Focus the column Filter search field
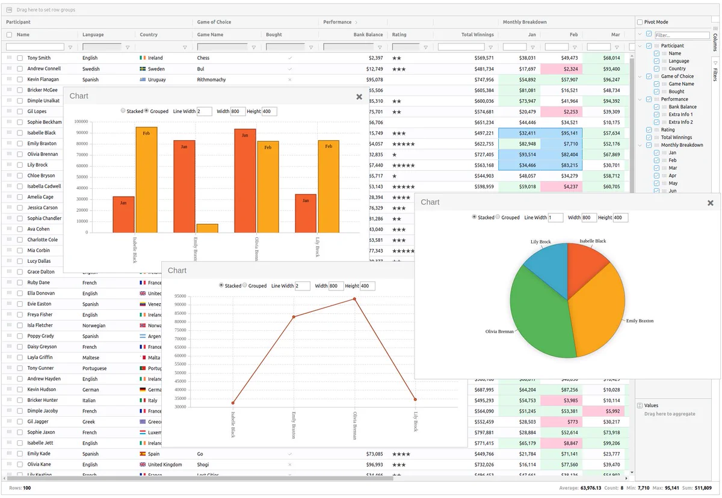Screen dimensions: 722x498 click(x=682, y=35)
